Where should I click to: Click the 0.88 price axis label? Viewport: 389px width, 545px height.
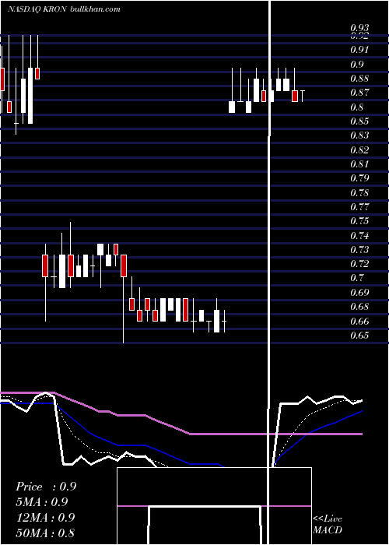tap(359, 79)
